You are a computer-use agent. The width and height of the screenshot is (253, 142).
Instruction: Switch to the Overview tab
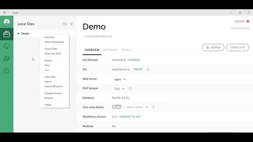(92, 50)
